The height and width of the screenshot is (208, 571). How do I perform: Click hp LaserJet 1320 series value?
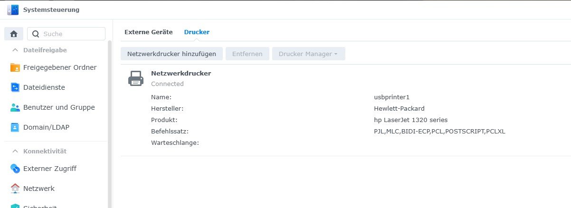pos(411,120)
